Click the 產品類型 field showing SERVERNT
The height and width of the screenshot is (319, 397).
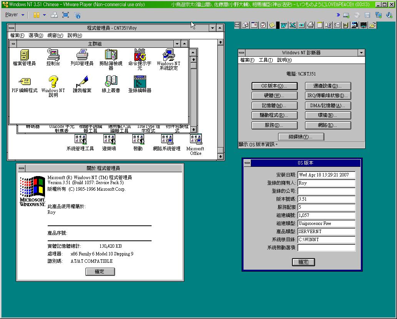pyautogui.click(x=326, y=231)
